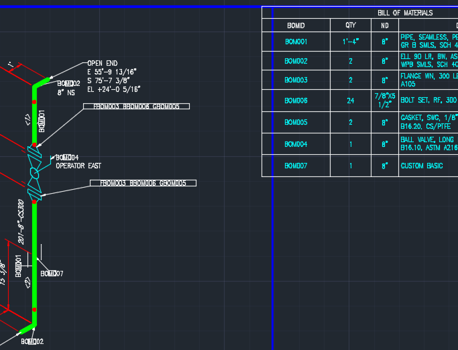Select upper FBOM003 HBOM006 GBOM005 callout box
Screen dimensions: 458x350
point(136,107)
